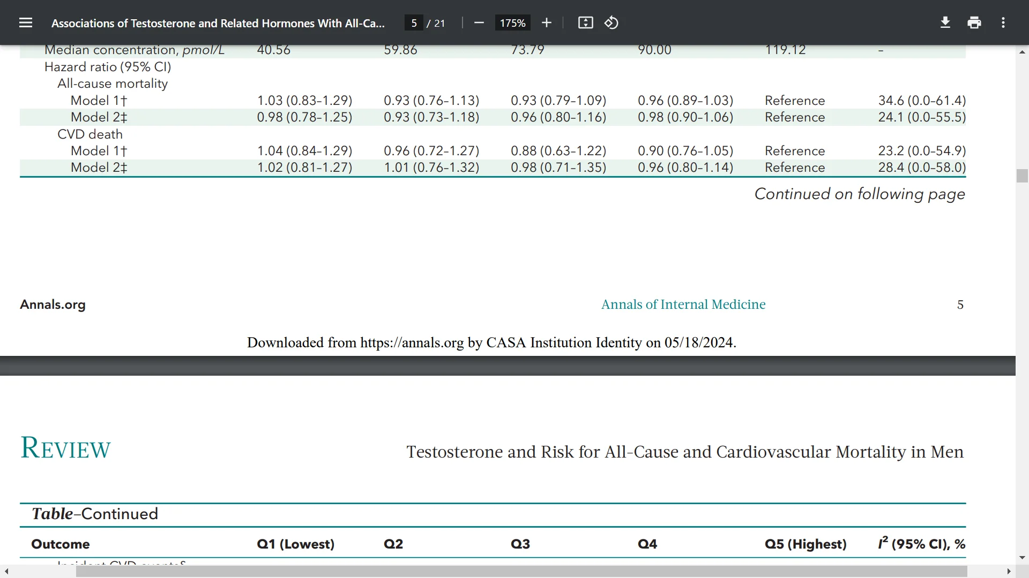Click the 'Q3' column header
This screenshot has height=578, width=1029.
click(x=520, y=544)
